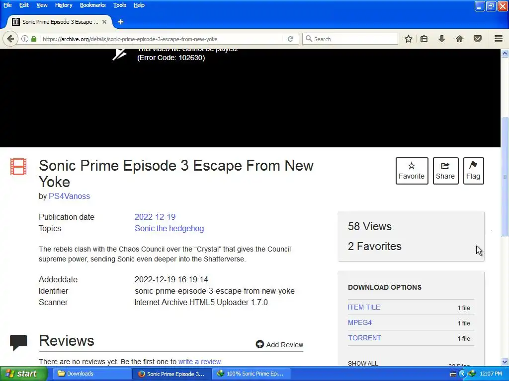This screenshot has width=509, height=381.
Task: Click identifier 'sonic-prime-episode-3-escape-from-new-yoke' value
Action: click(x=215, y=291)
